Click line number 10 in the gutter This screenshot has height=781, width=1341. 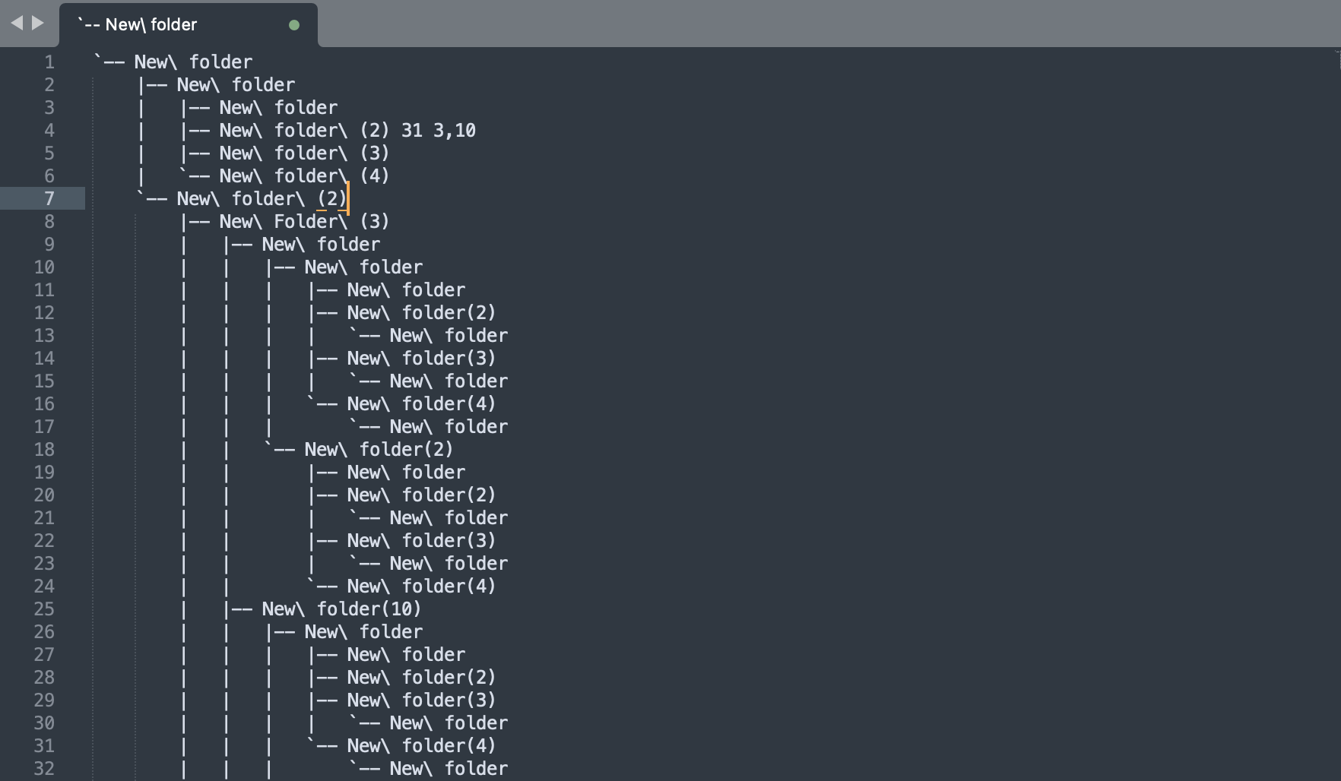point(44,267)
